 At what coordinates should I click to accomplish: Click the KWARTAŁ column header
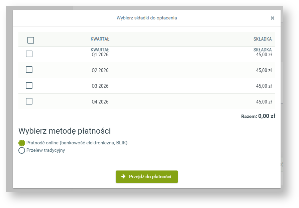pyautogui.click(x=100, y=39)
